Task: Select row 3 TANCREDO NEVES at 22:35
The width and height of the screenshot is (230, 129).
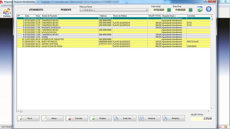Action: (114, 23)
